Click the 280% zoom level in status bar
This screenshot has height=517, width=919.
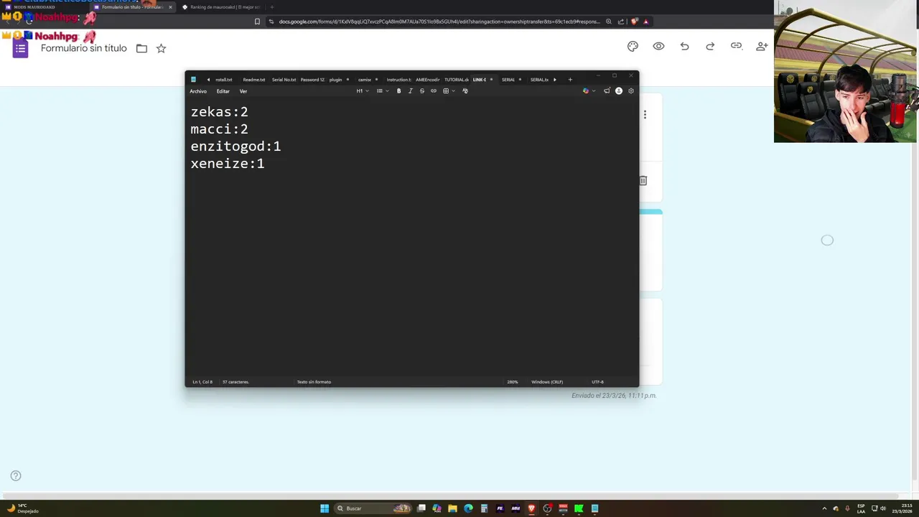click(x=512, y=382)
